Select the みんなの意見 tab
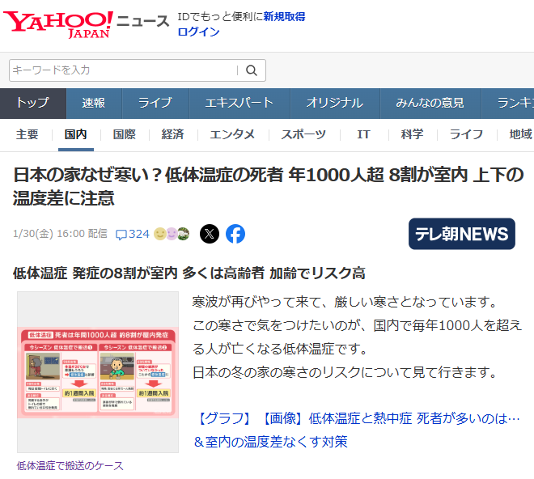This screenshot has width=534, height=479. pos(430,103)
